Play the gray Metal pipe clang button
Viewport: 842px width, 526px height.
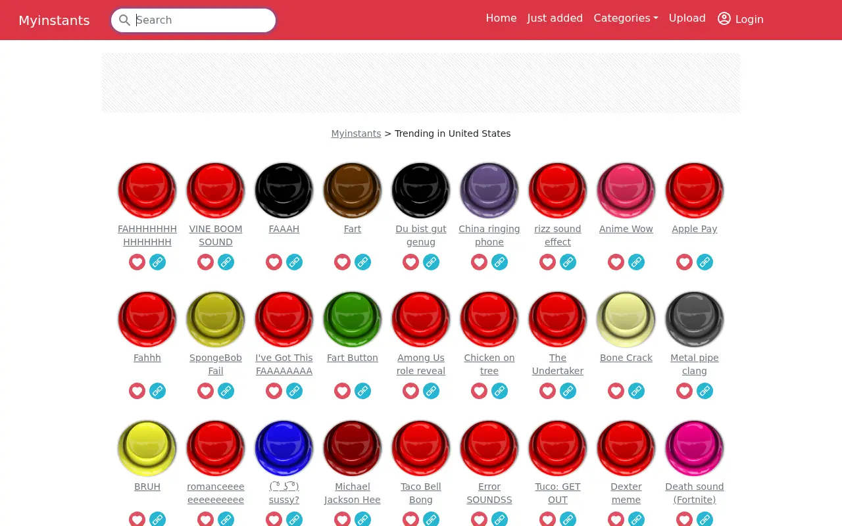pyautogui.click(x=695, y=319)
